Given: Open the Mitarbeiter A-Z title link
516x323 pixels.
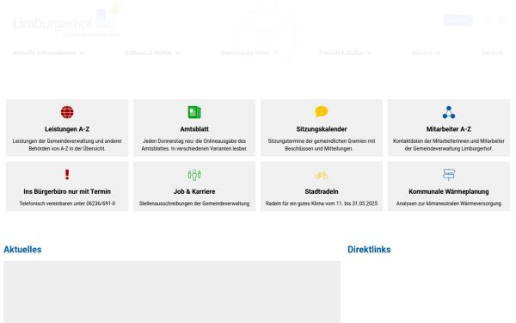Looking at the screenshot, I should click(449, 129).
